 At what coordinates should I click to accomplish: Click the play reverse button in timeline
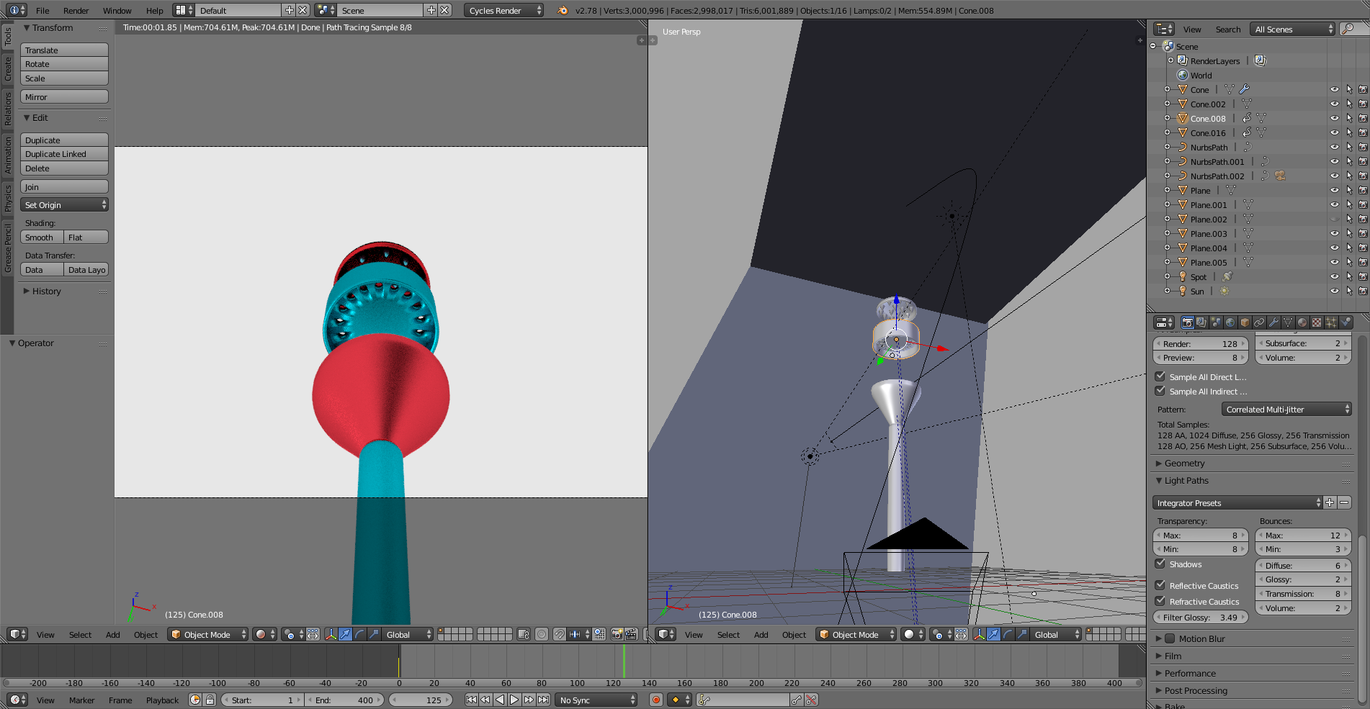(500, 700)
